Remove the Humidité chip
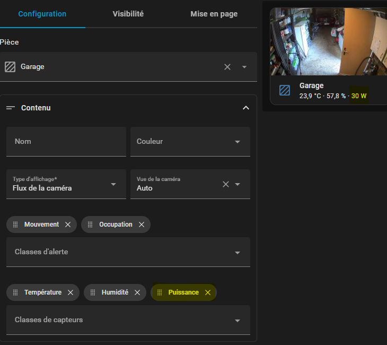Screen dimensions: 387x345 coord(137,292)
